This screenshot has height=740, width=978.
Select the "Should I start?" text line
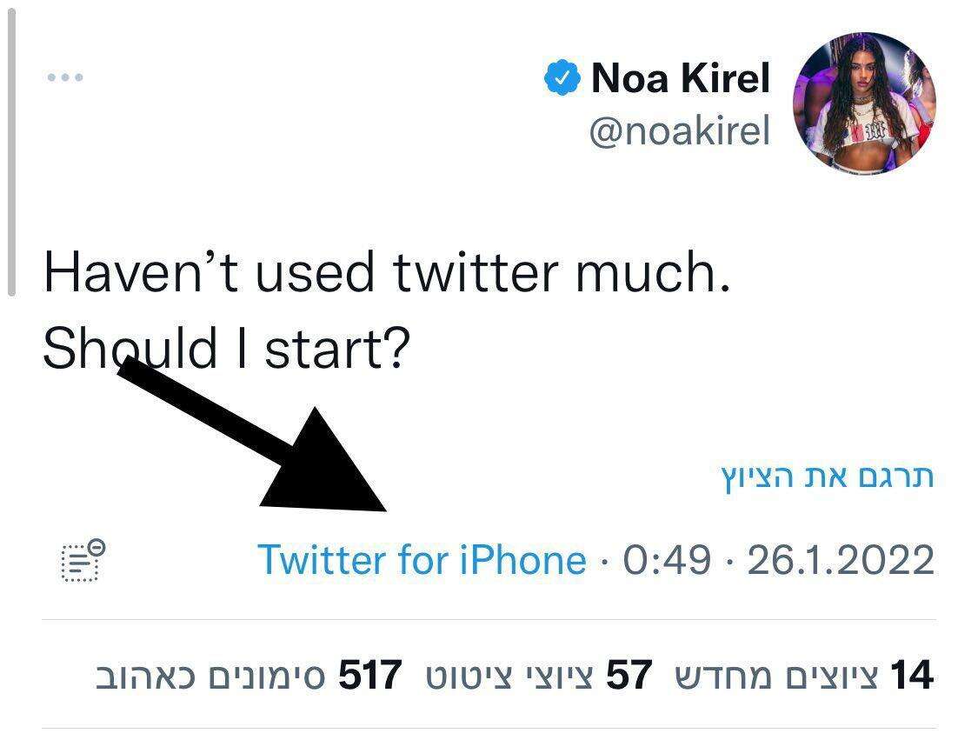click(x=226, y=350)
